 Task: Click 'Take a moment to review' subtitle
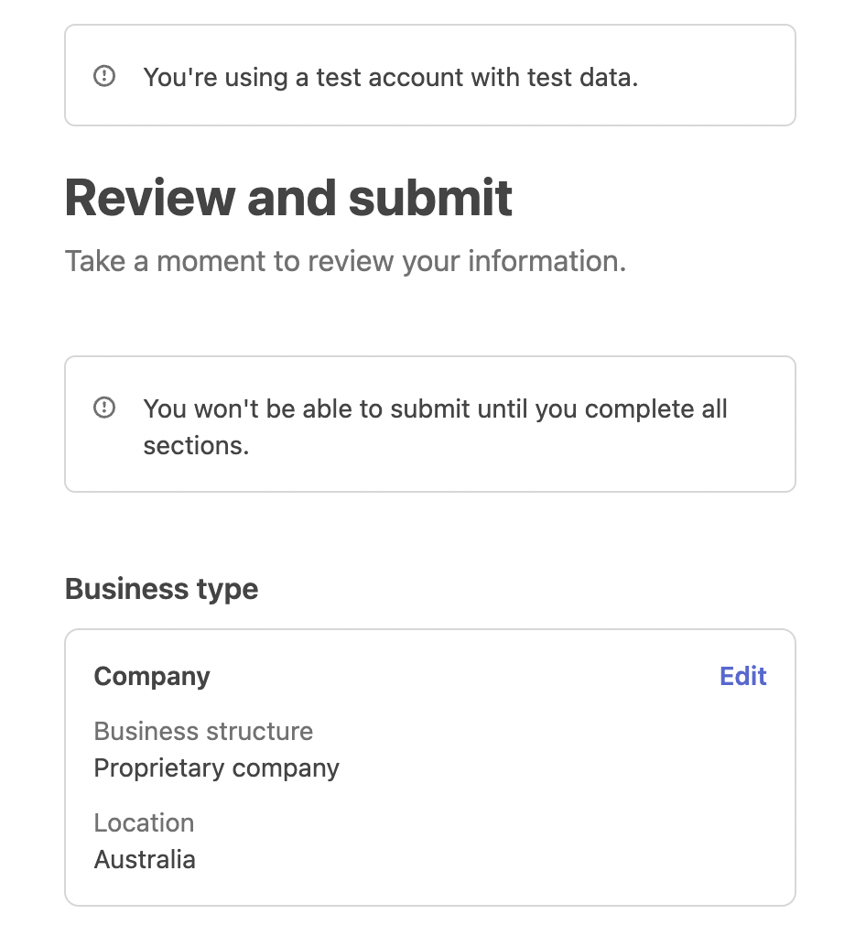[345, 262]
